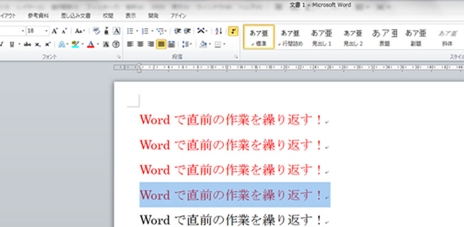
Task: Apply the cyan text highlight color
Action: (x=76, y=44)
